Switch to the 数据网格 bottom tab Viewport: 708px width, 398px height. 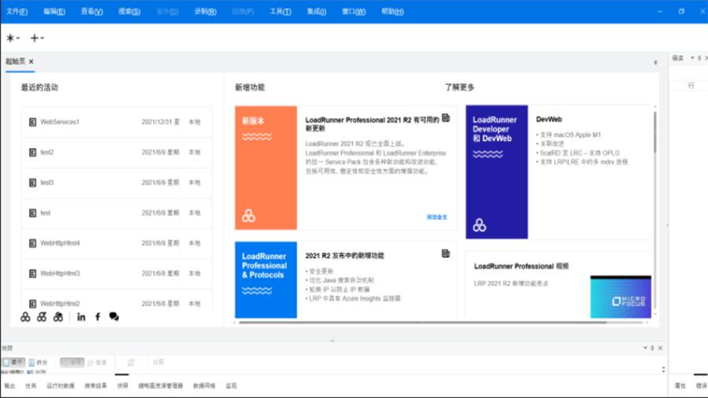(204, 386)
